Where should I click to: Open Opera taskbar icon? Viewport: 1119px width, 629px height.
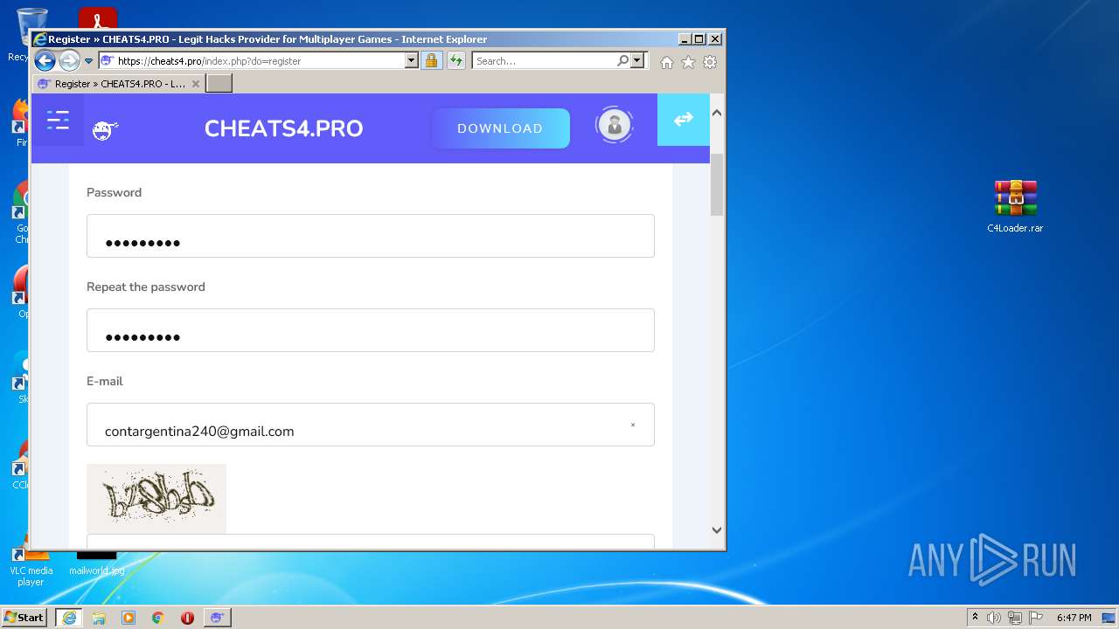click(187, 618)
